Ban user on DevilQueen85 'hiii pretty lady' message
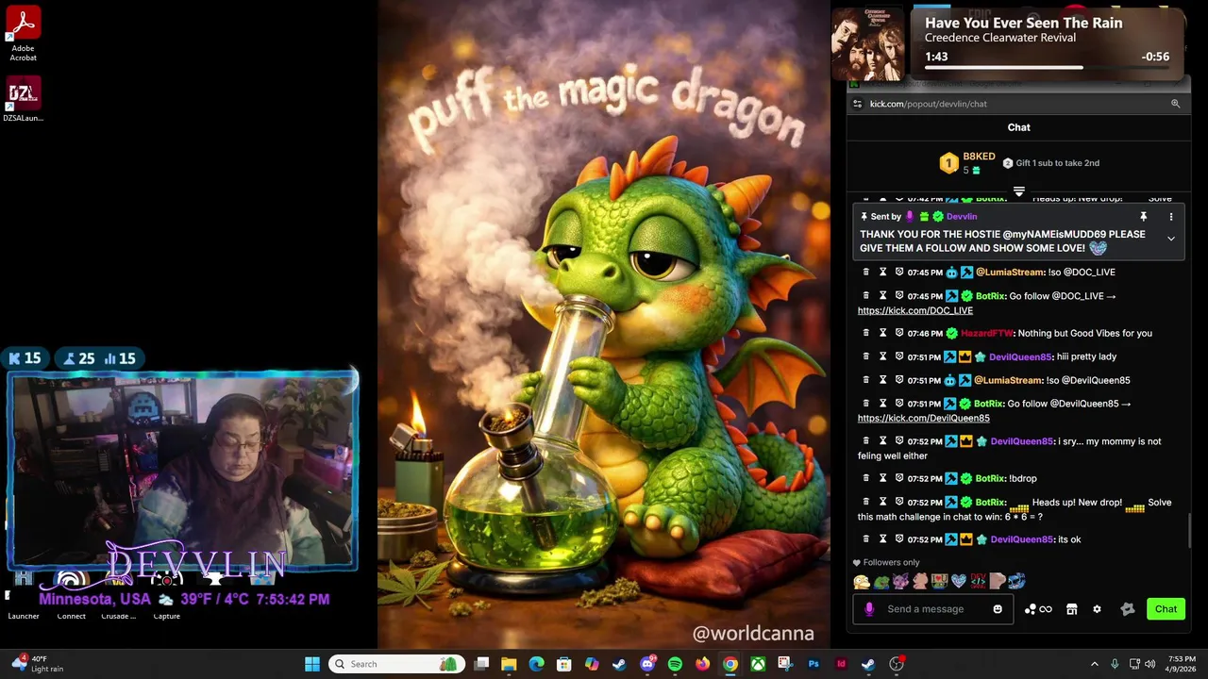This screenshot has height=679, width=1208. tap(899, 356)
